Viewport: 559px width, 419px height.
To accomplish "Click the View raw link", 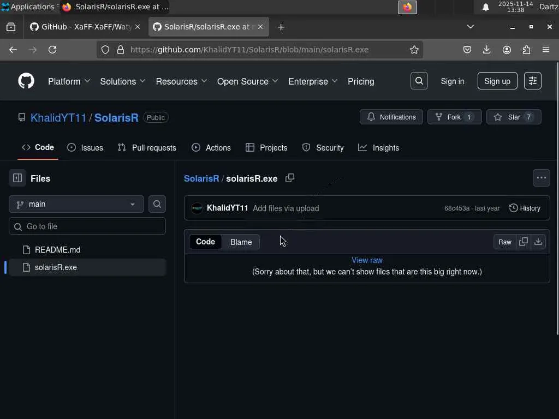I will pyautogui.click(x=367, y=260).
